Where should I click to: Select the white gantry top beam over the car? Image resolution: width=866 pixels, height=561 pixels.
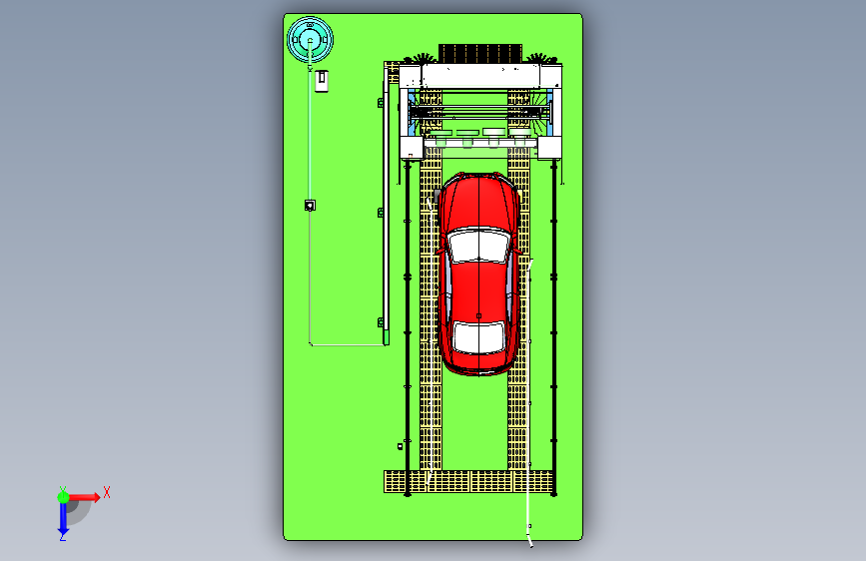480,76
